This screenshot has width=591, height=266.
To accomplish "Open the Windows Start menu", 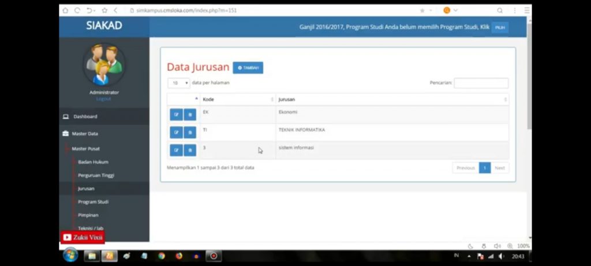I will point(70,255).
